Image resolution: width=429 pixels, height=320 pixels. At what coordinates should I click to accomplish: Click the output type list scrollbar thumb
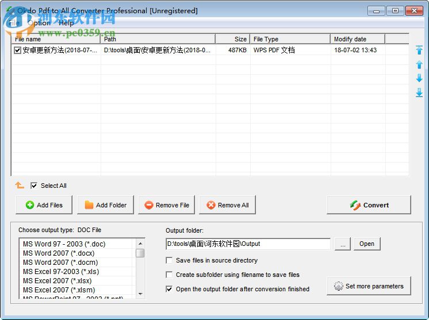coord(140,253)
